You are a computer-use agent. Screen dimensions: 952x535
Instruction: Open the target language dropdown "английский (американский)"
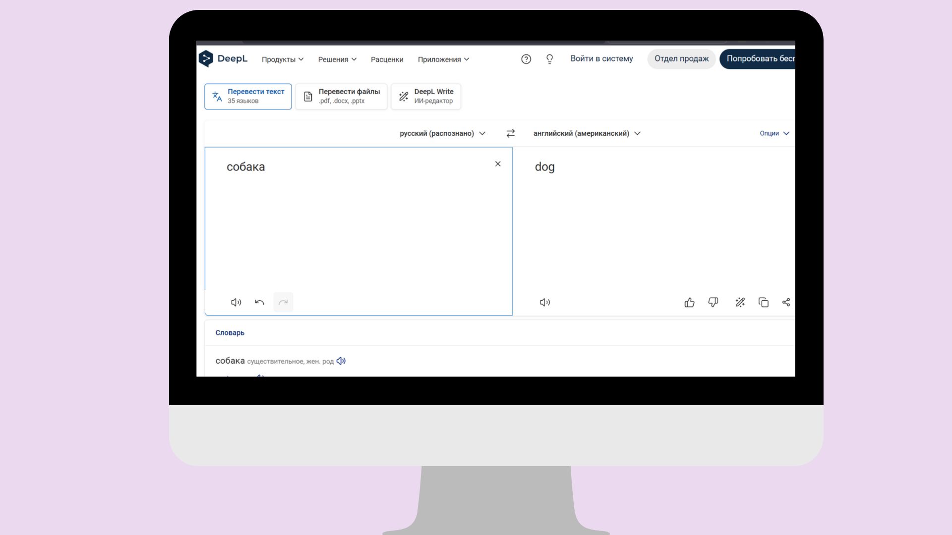click(x=586, y=133)
